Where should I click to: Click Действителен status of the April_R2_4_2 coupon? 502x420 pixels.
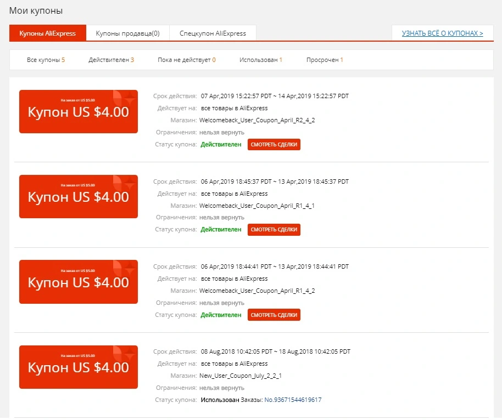(221, 144)
